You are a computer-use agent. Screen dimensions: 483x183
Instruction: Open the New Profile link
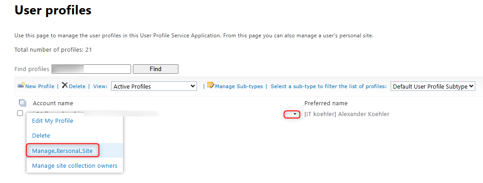[40, 86]
